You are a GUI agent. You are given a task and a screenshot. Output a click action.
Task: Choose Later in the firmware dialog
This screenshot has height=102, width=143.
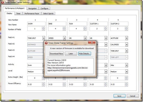point(71,54)
